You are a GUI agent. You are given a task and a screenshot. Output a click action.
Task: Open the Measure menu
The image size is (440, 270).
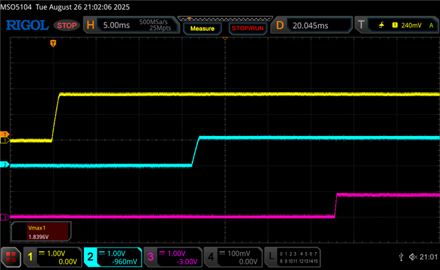click(202, 29)
